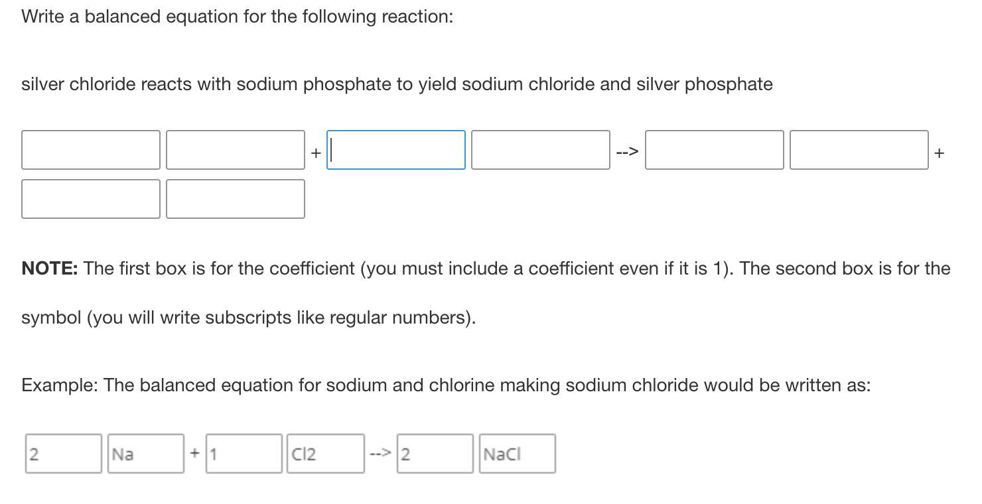Click the arrow symbol between the empty answer boxes

(x=627, y=152)
